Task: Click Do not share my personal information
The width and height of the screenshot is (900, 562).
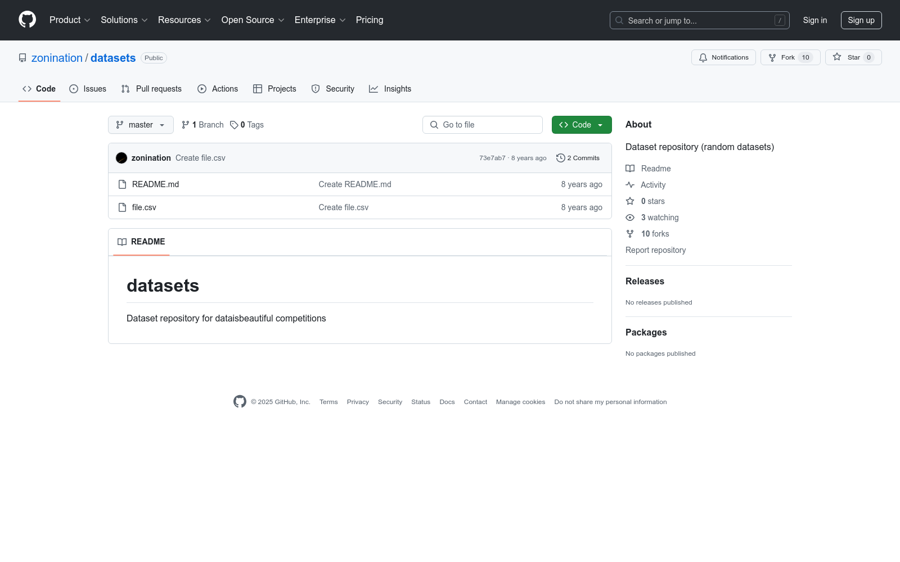Action: pos(610,402)
